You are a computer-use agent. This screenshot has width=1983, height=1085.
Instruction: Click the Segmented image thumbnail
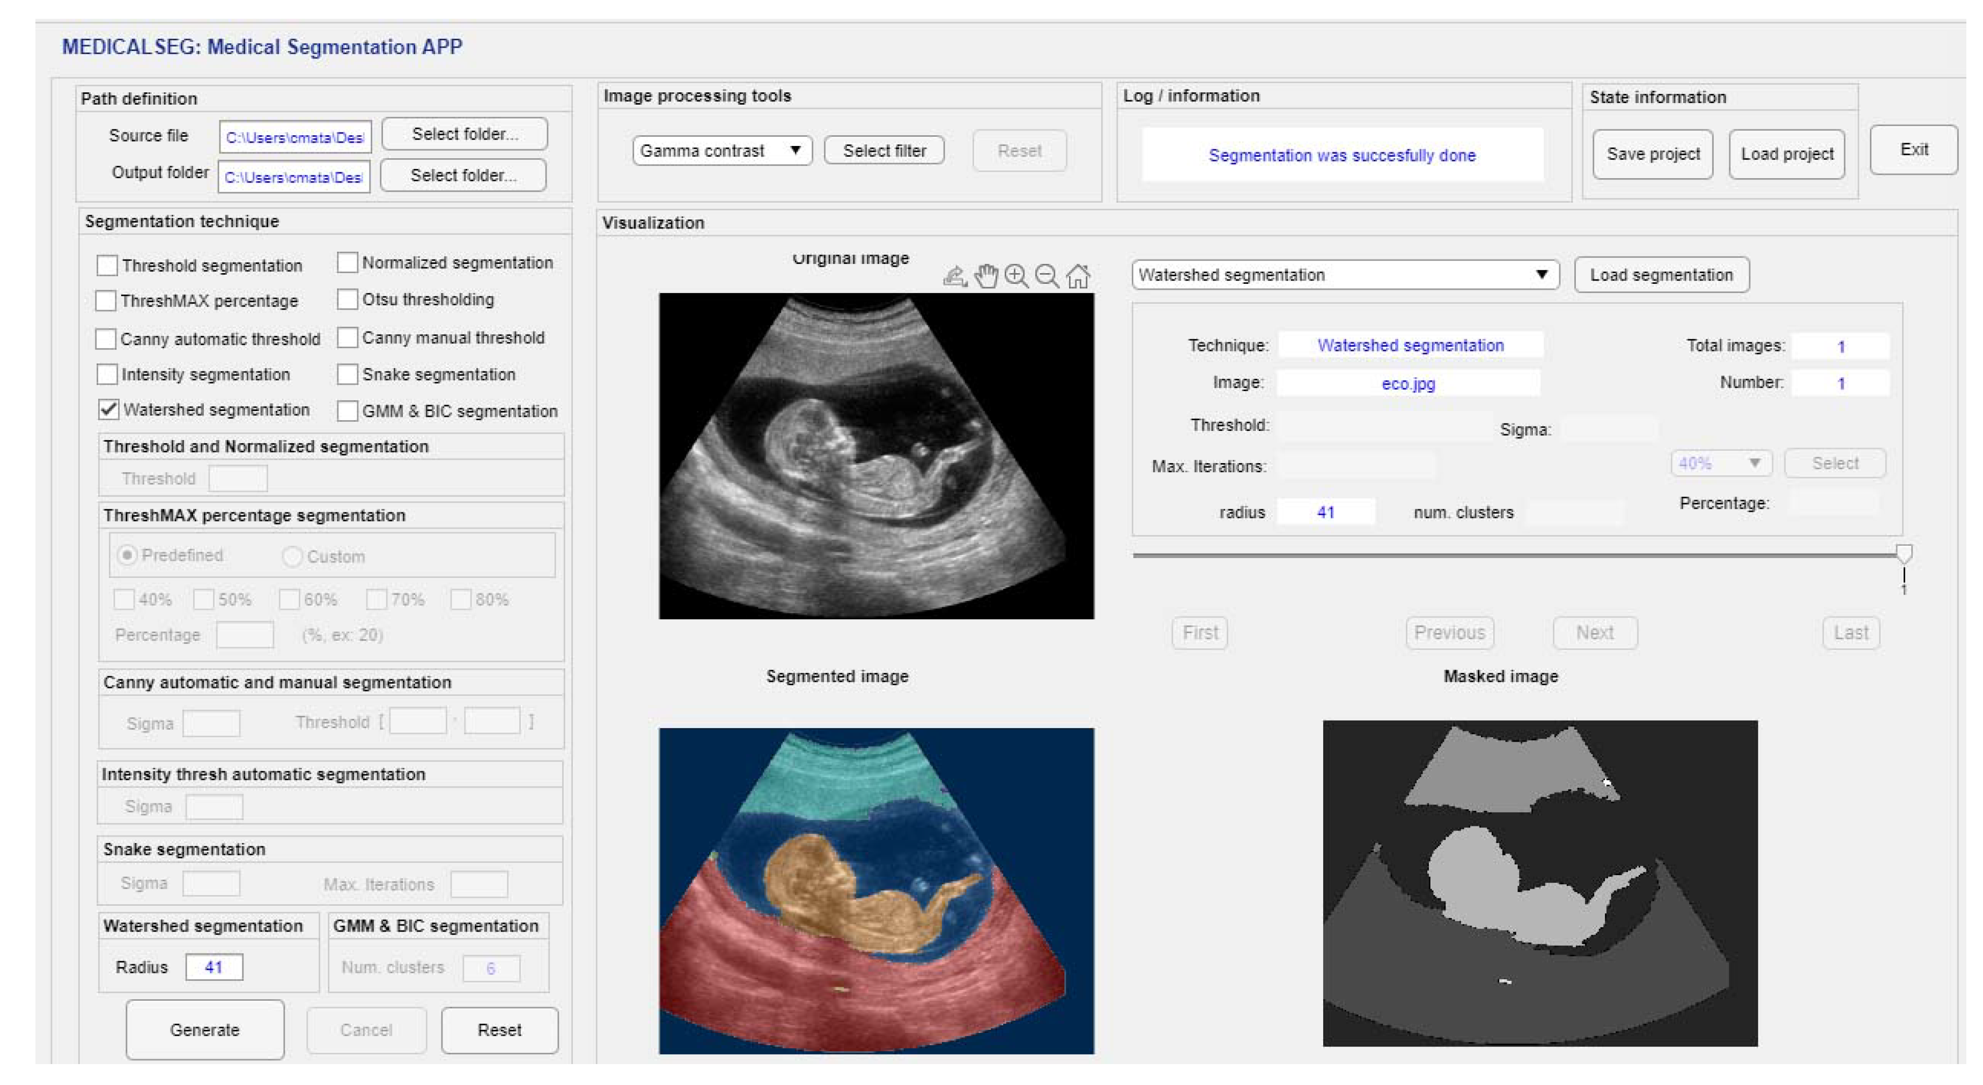876,890
